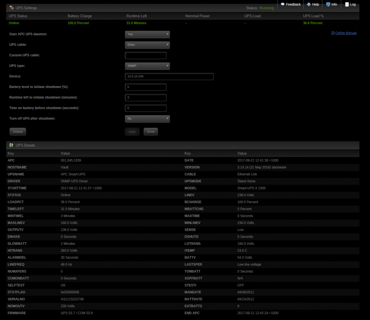Click the UPS Details header icon
Image resolution: width=370 pixels, height=320 pixels.
pos(11,145)
